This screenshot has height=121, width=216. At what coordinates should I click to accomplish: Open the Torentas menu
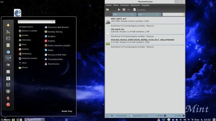(125, 5)
